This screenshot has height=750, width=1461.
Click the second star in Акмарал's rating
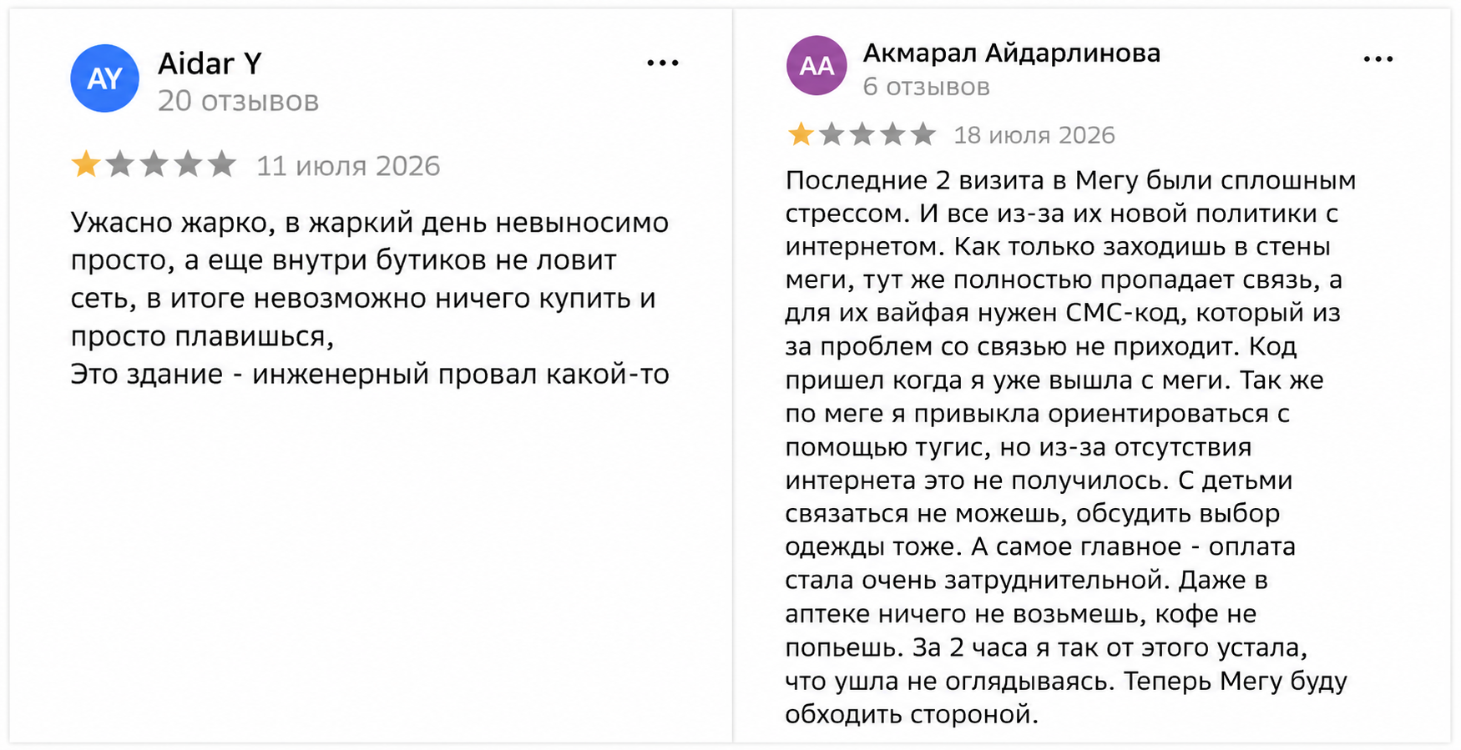[832, 133]
